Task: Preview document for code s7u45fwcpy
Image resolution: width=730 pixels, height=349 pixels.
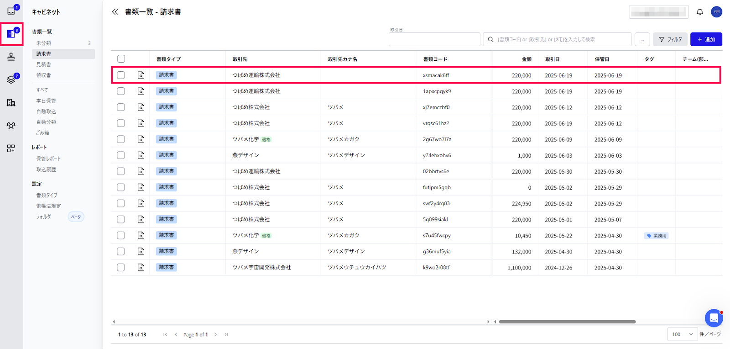Action: tap(141, 235)
